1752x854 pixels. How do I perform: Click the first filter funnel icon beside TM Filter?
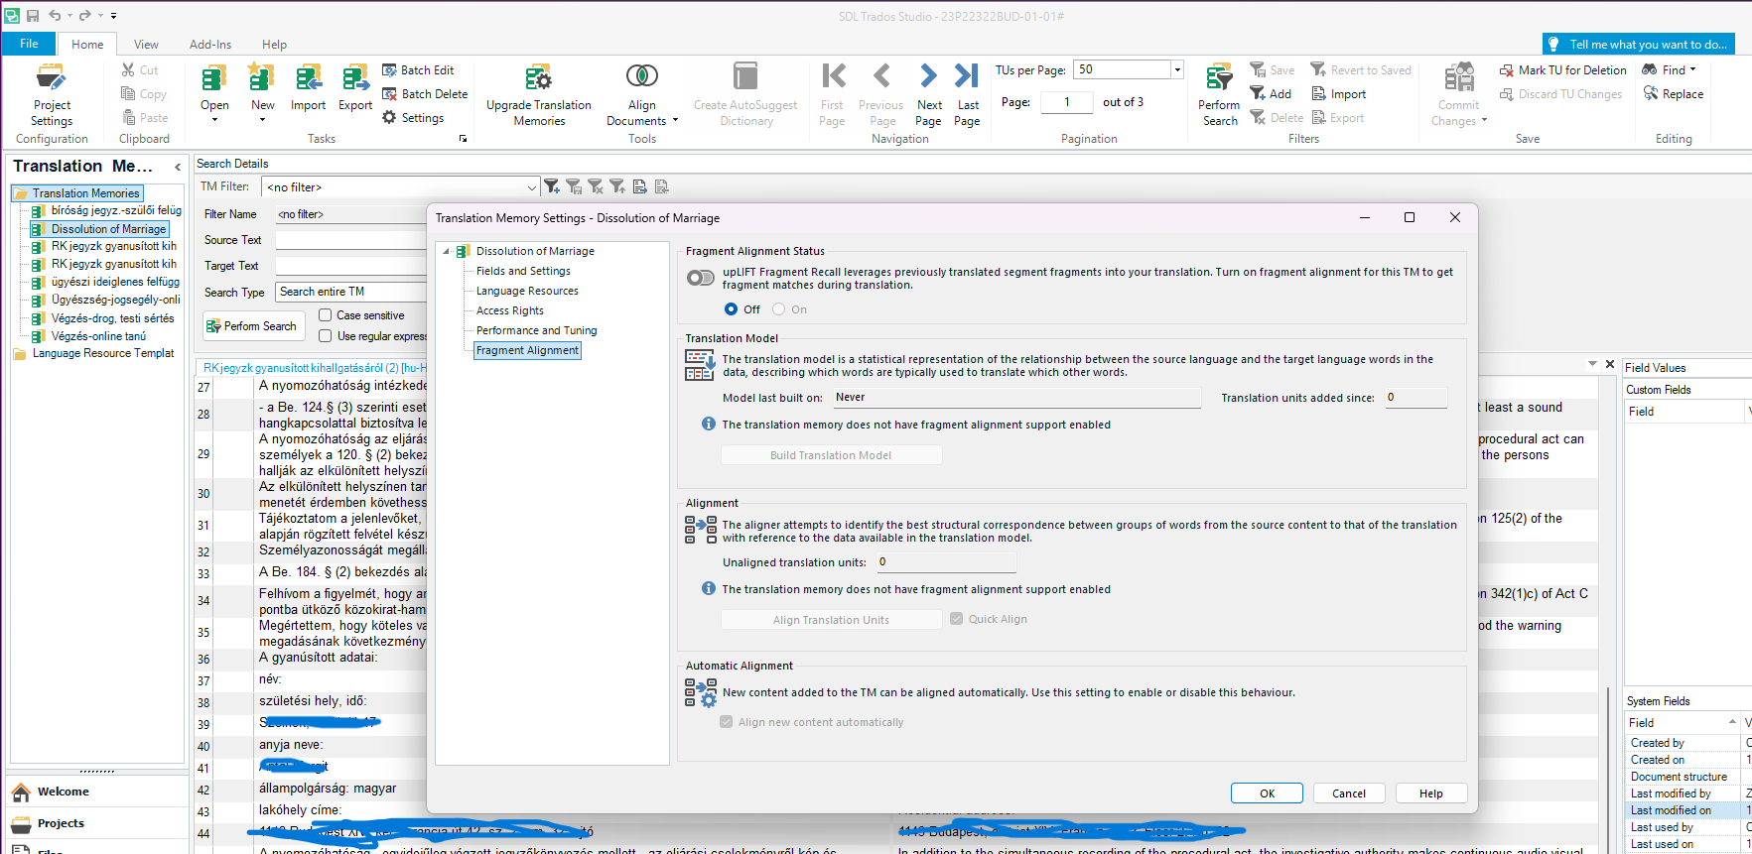(552, 186)
